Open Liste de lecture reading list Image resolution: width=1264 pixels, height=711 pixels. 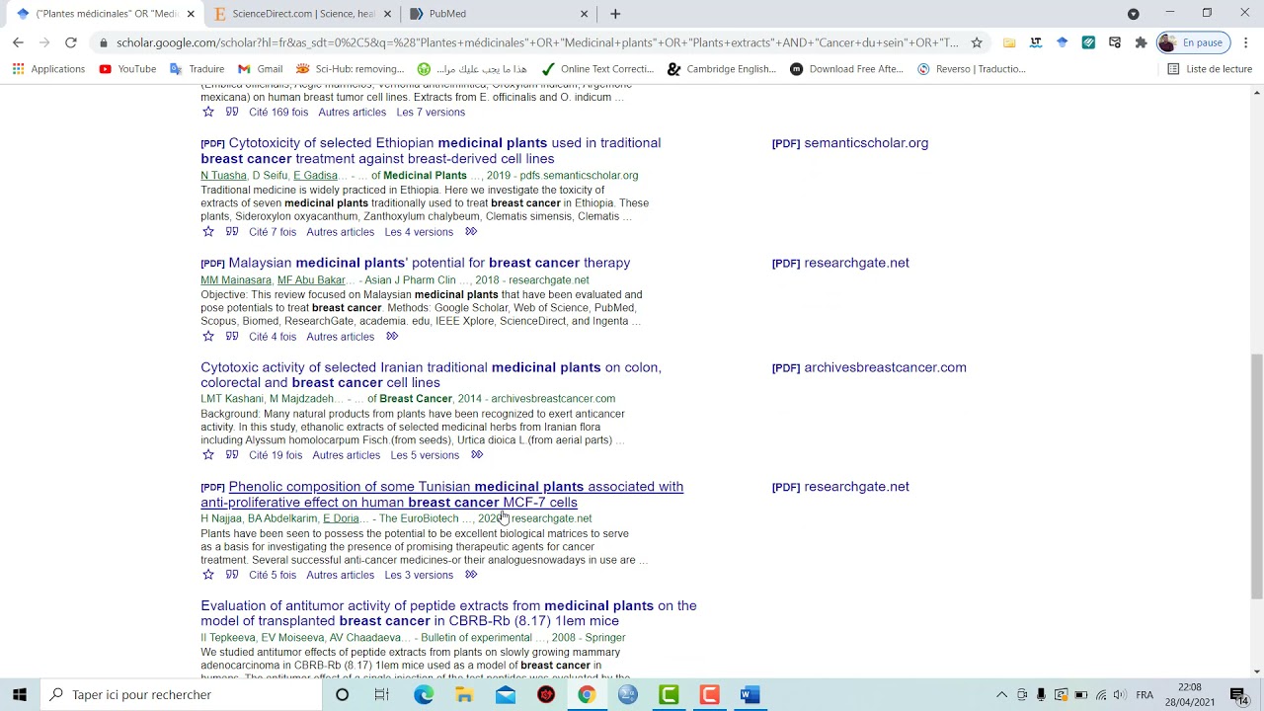[x=1210, y=69]
